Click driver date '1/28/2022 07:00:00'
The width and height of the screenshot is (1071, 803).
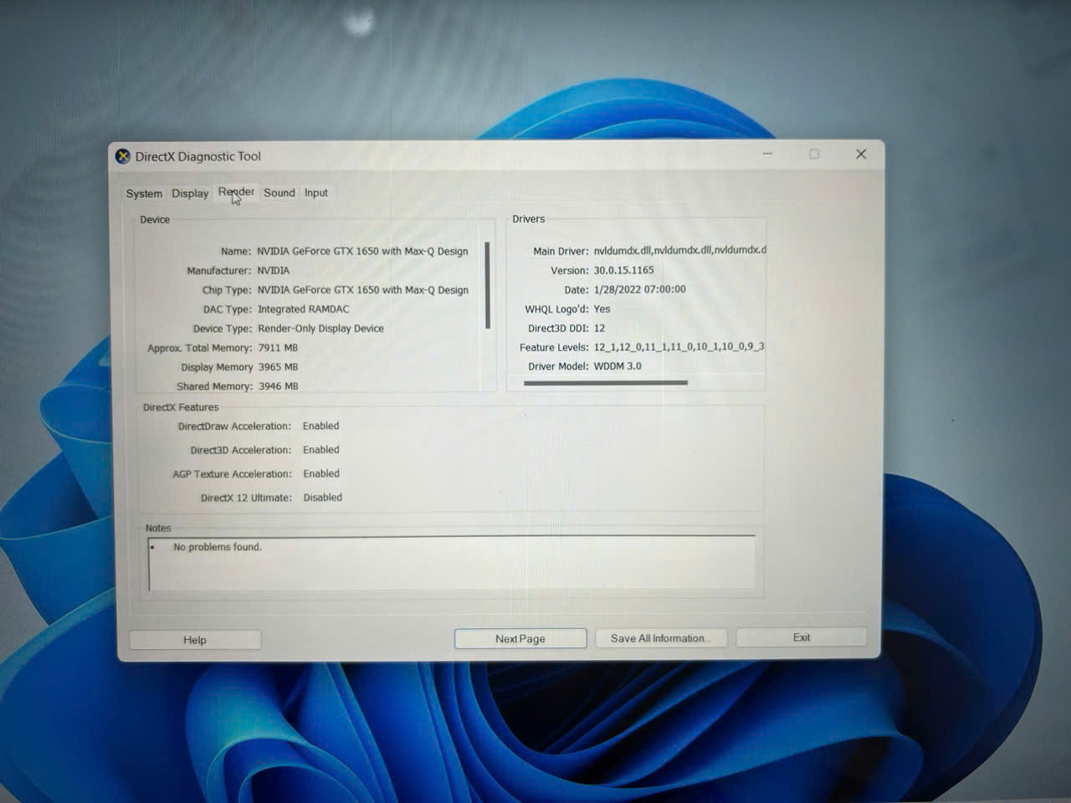[x=640, y=289]
